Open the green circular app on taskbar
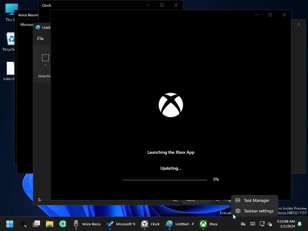This screenshot has height=231, width=308. tap(63, 224)
